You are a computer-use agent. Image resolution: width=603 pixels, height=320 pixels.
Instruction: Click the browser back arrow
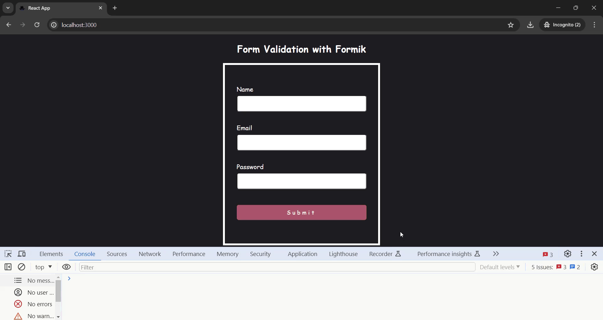click(8, 25)
